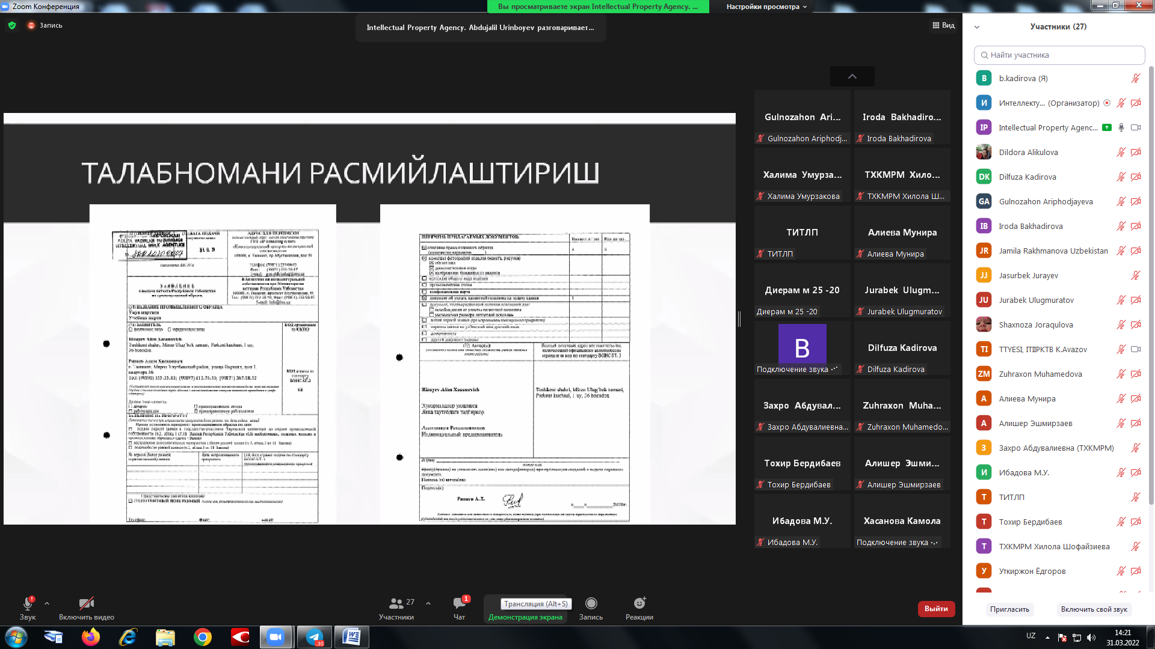1155x649 pixels.
Task: Toggle the Sound microphone button
Action: (x=28, y=604)
